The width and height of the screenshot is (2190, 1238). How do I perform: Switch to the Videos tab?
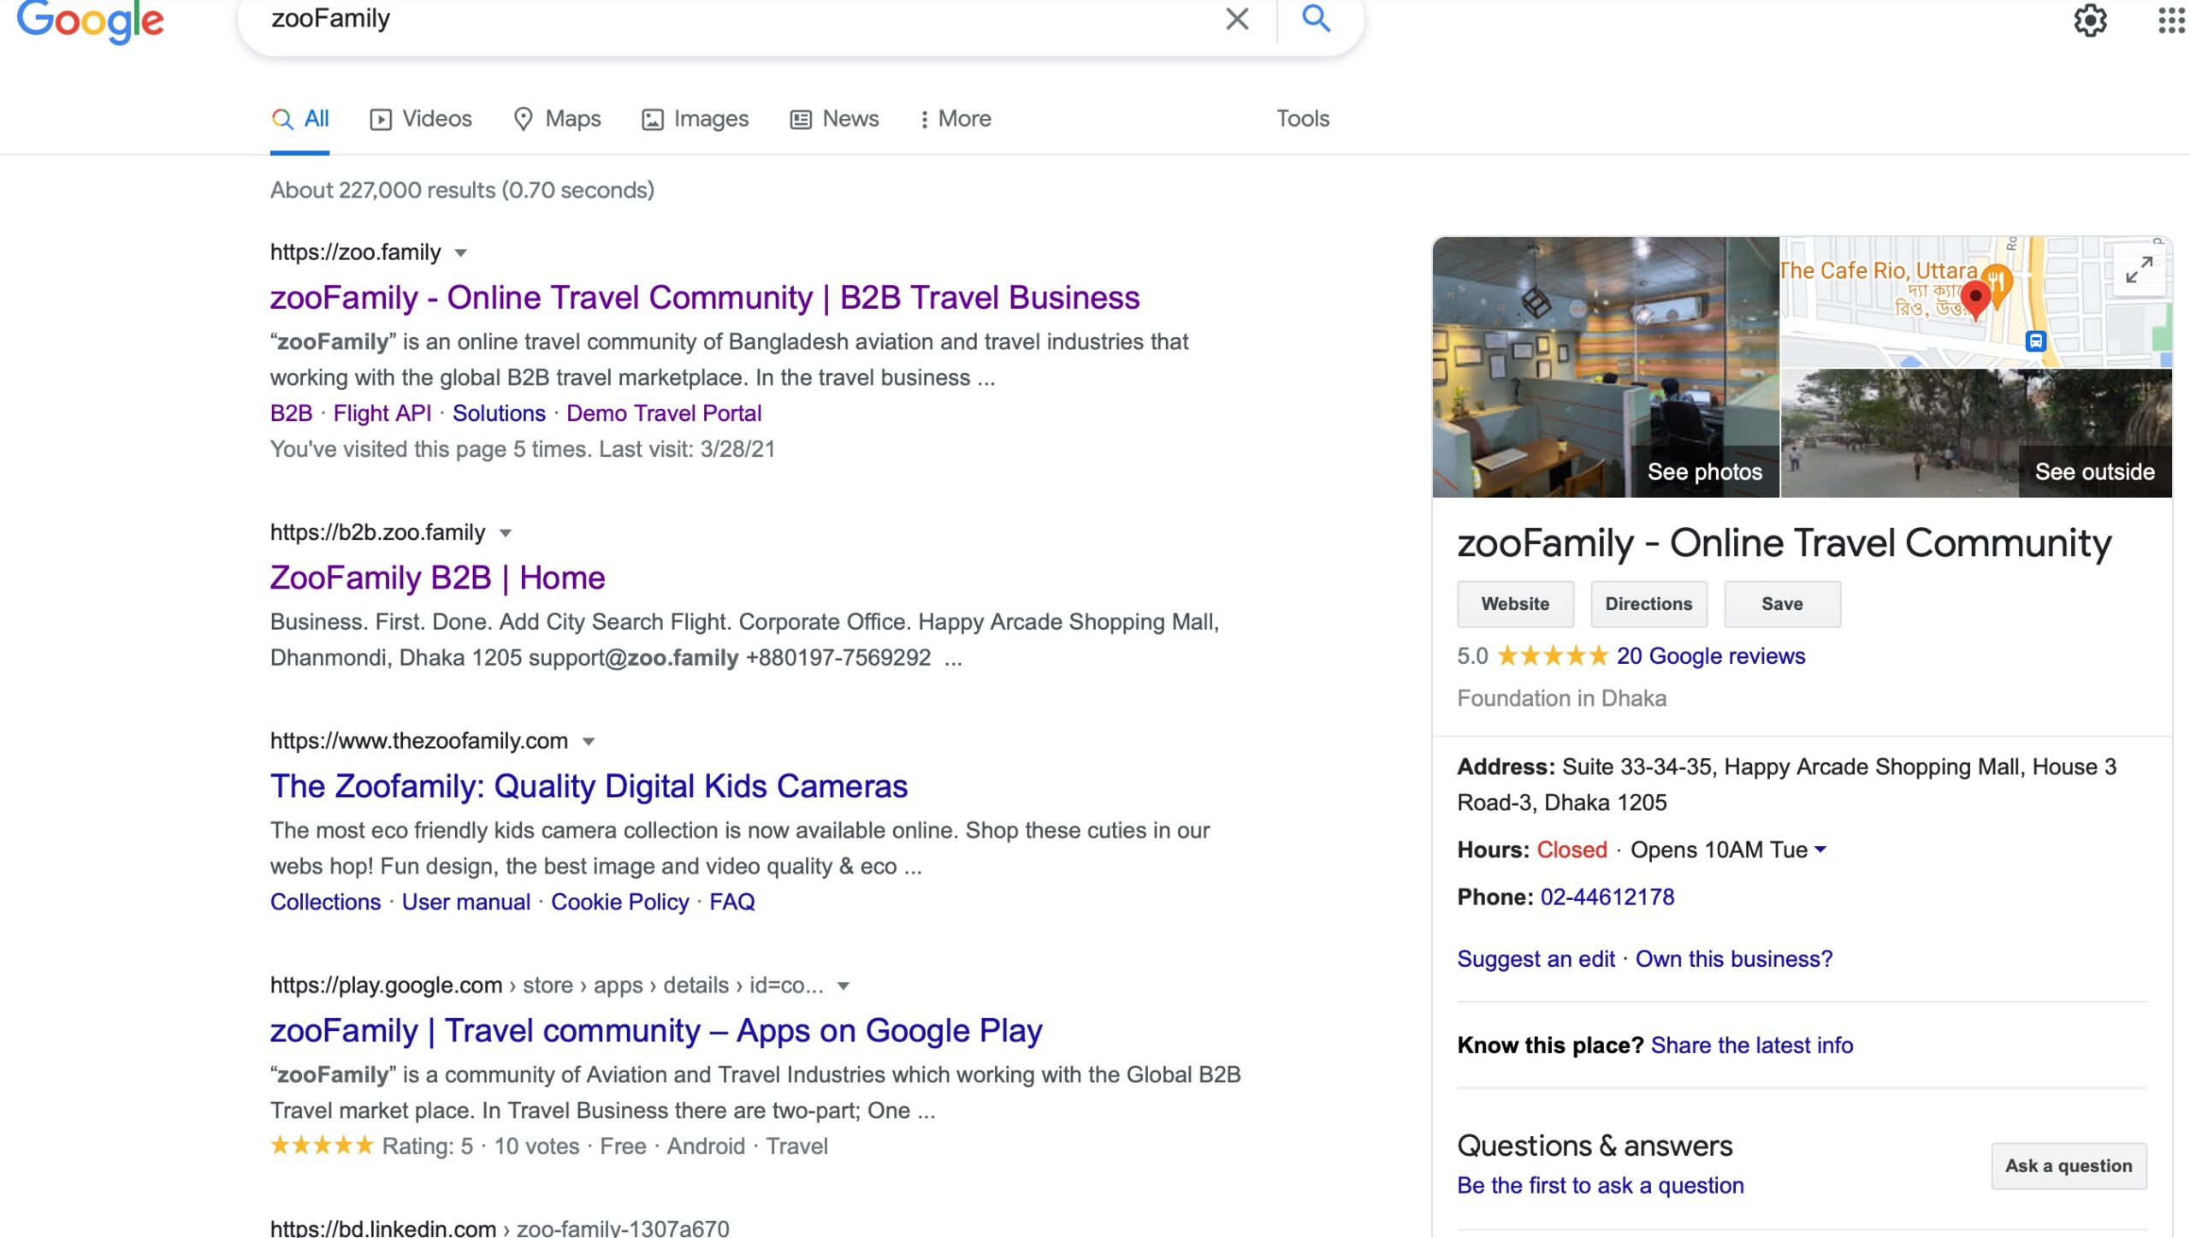pyautogui.click(x=421, y=119)
